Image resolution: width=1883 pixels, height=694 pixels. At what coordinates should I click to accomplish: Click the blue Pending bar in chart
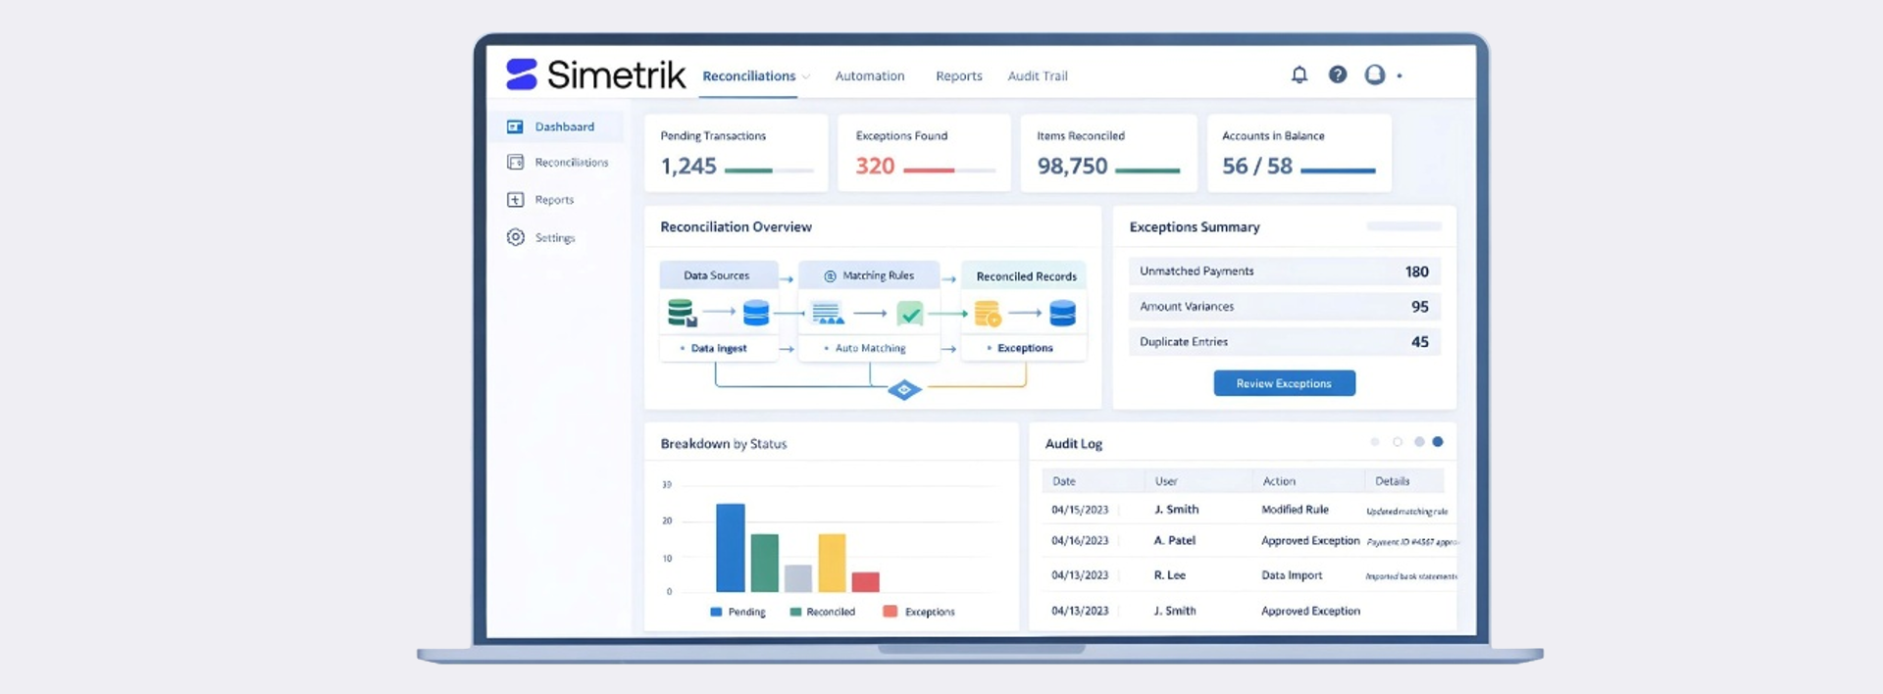click(731, 547)
